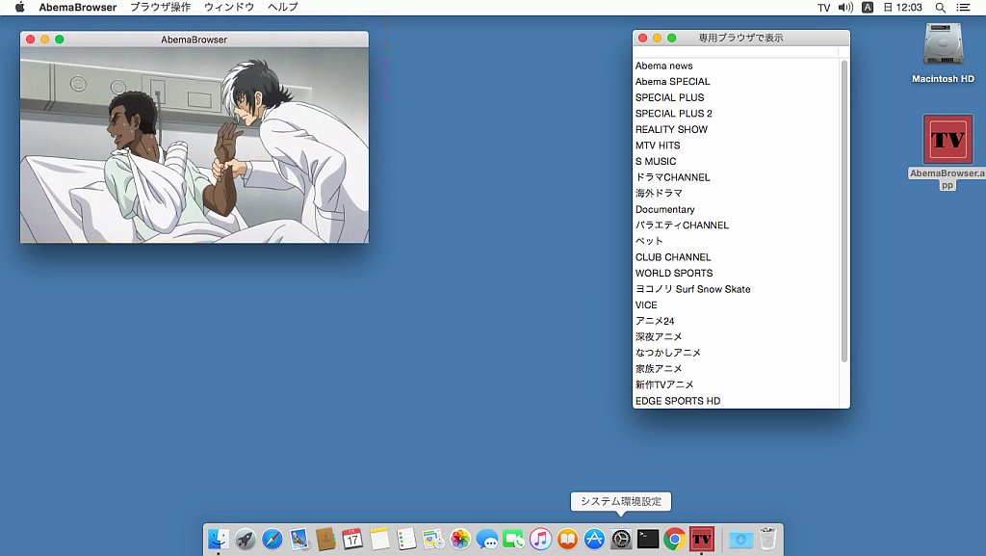Select EDGE SPORTS HD channel
The image size is (986, 556).
[x=737, y=401]
